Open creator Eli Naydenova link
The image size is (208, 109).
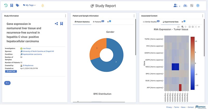[28, 65]
